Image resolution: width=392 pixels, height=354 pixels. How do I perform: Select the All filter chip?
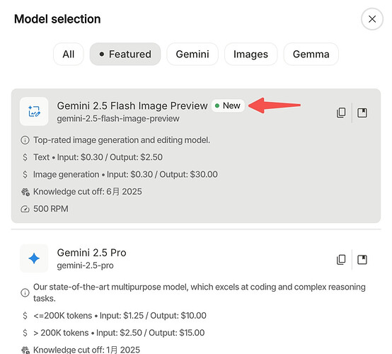pos(68,54)
